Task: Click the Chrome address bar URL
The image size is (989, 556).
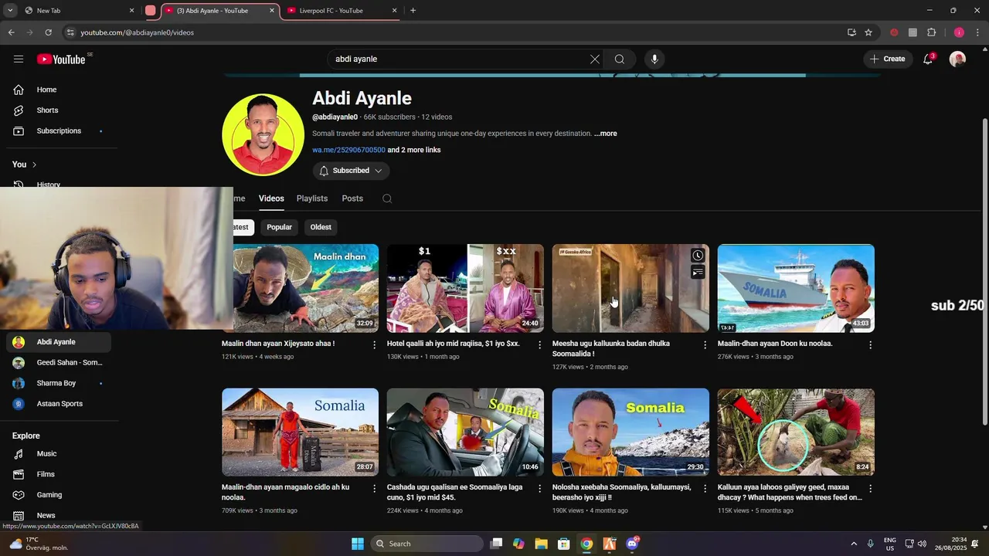Action: 138,32
